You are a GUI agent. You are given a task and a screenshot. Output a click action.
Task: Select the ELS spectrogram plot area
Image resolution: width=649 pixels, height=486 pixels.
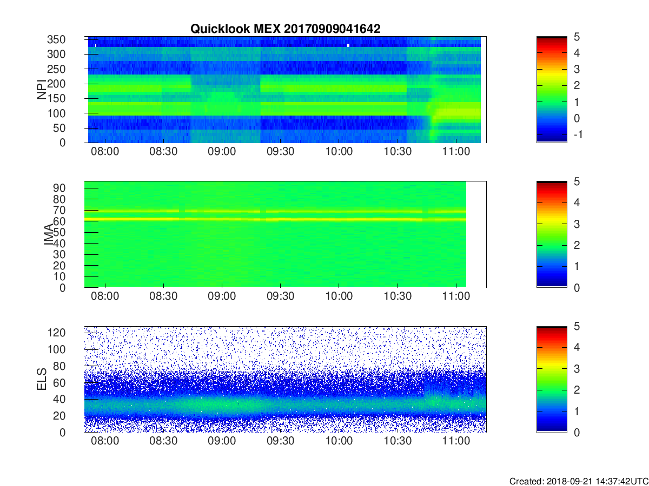[286, 379]
